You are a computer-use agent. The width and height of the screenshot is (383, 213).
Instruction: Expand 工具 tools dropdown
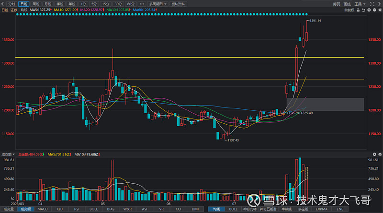[360, 4]
